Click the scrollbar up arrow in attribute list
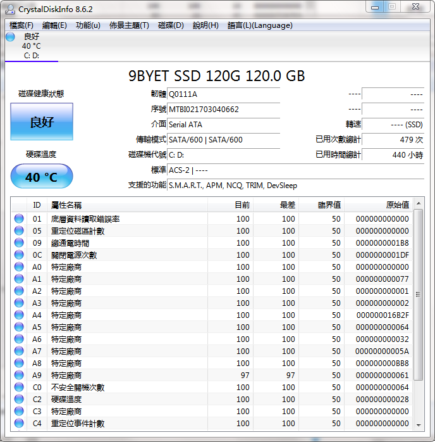Screen dimensions: 435x442 pos(419,203)
